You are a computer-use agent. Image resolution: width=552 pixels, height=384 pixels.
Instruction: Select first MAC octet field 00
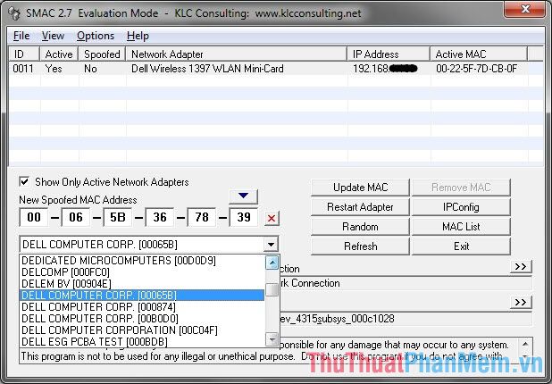pos(34,217)
